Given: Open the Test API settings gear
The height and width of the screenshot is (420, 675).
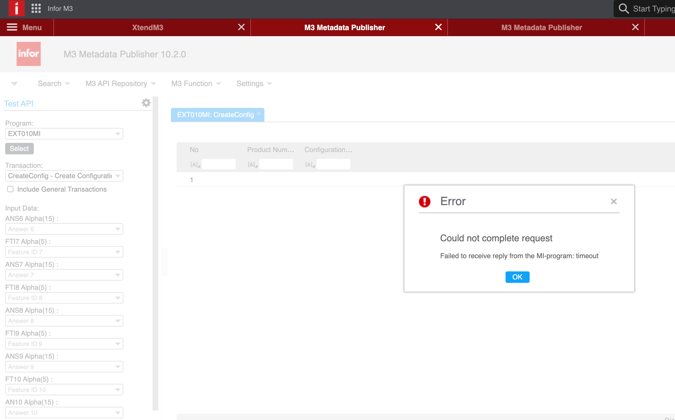Looking at the screenshot, I should [146, 102].
